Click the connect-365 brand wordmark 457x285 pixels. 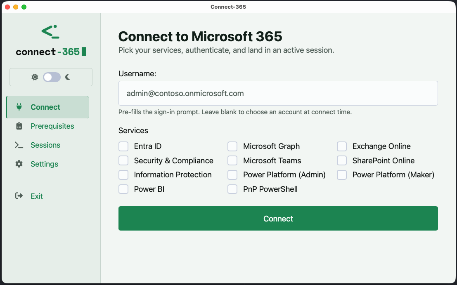pyautogui.click(x=51, y=52)
